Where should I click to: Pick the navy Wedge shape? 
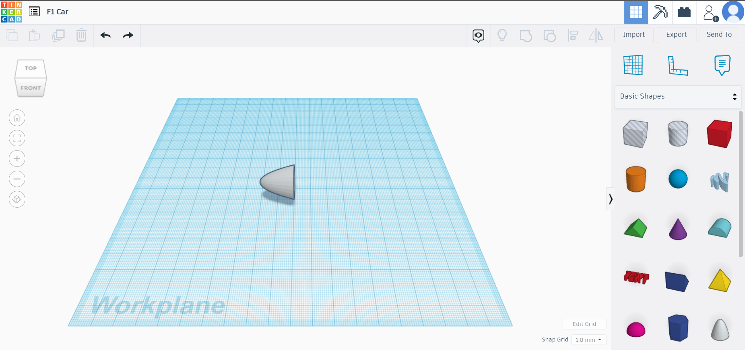(677, 281)
